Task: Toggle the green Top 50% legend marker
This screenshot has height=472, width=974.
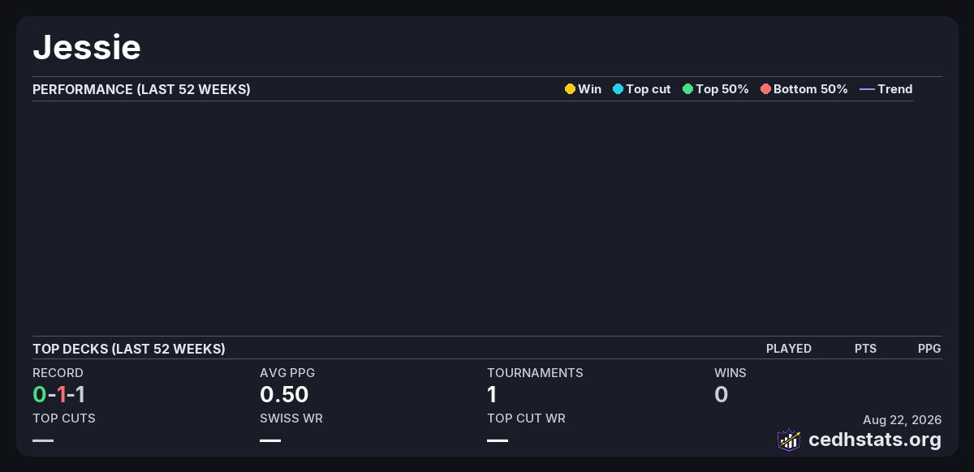Action: click(687, 89)
